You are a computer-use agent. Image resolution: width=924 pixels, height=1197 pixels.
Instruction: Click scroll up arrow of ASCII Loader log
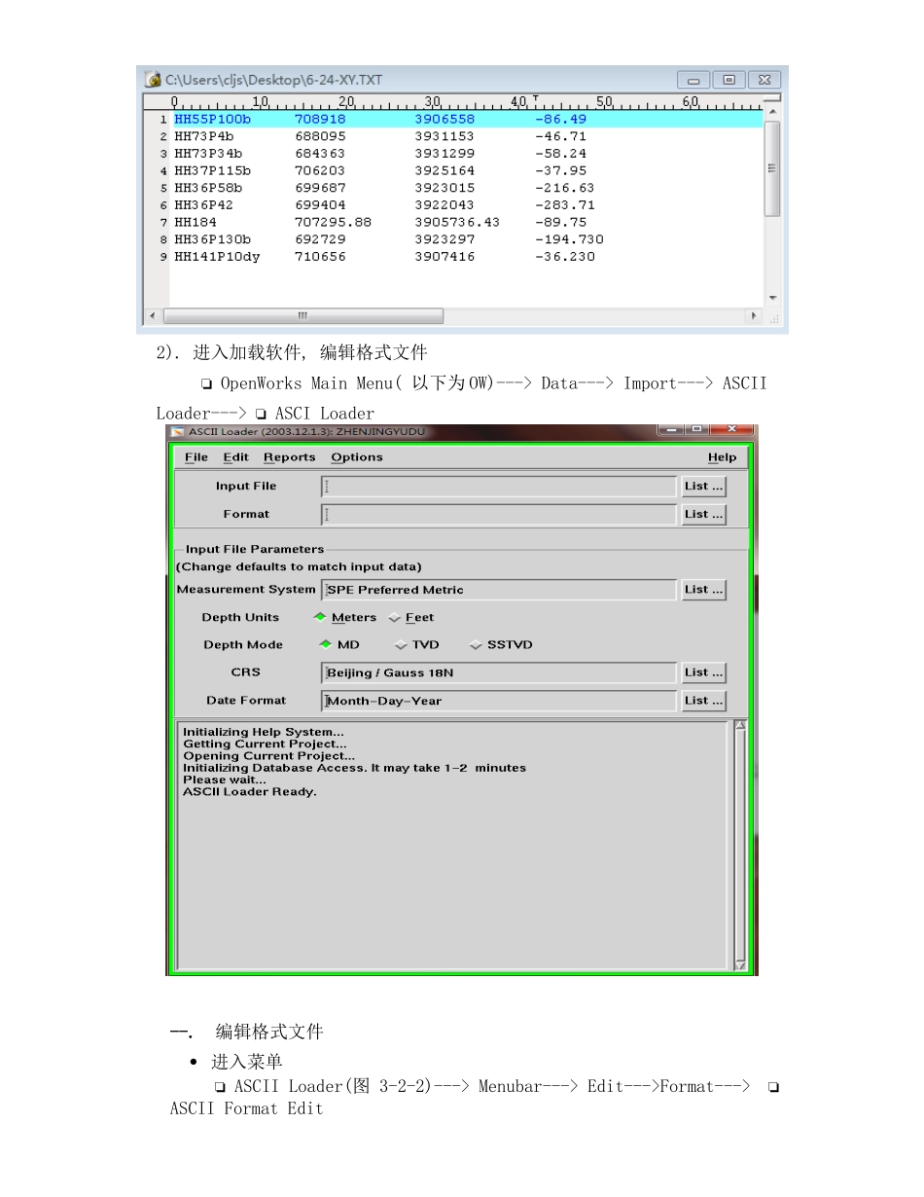pyautogui.click(x=740, y=725)
